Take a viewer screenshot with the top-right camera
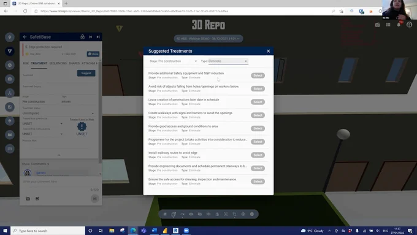The image size is (417, 235). click(x=377, y=25)
